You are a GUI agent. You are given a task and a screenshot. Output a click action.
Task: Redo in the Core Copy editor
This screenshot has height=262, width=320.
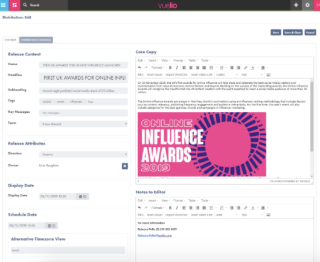[x=146, y=68]
